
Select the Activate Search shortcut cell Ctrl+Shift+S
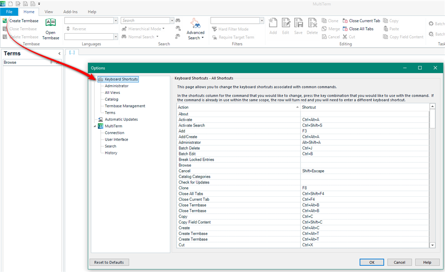pos(365,125)
